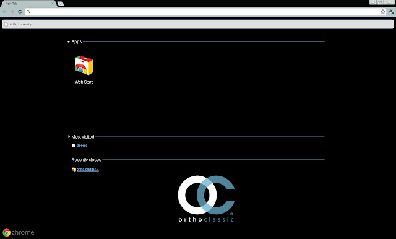Reload the page with the refresh icon
This screenshot has height=239, width=396.
pyautogui.click(x=20, y=12)
